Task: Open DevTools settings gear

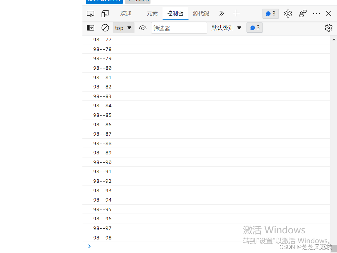Action: 288,14
